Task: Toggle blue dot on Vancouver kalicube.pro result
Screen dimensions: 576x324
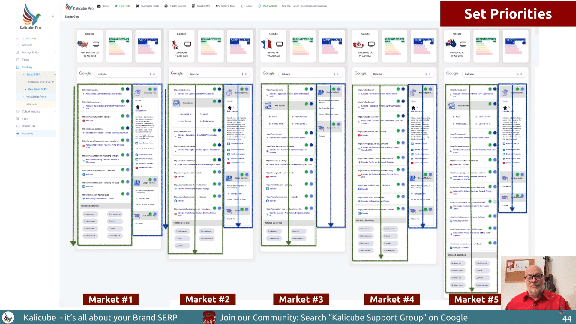Action: point(403,89)
